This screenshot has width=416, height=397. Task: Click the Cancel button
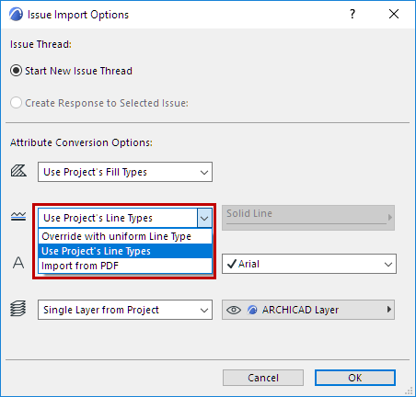tap(263, 378)
